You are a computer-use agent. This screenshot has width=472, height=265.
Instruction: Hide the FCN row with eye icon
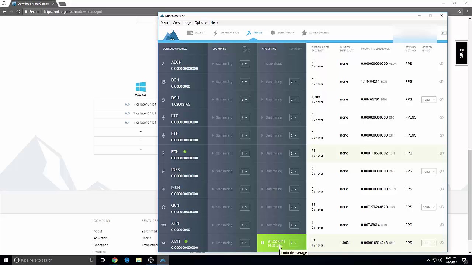pos(441,153)
